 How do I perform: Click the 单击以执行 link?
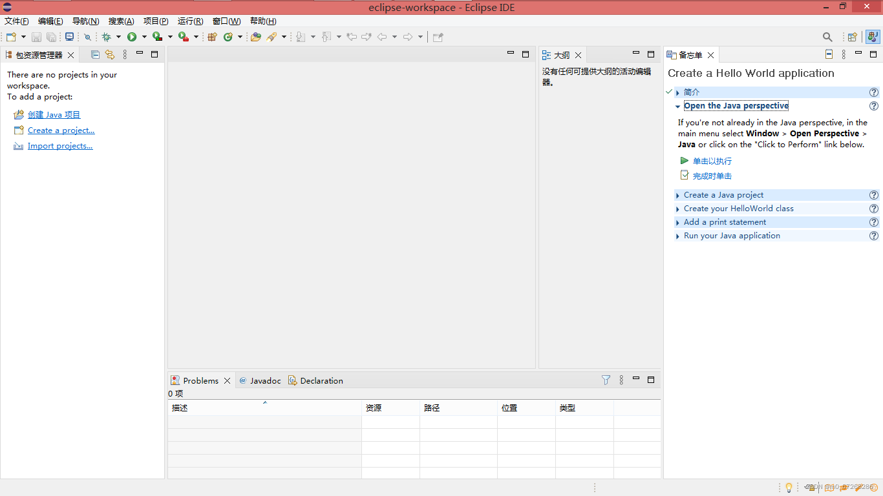(712, 161)
